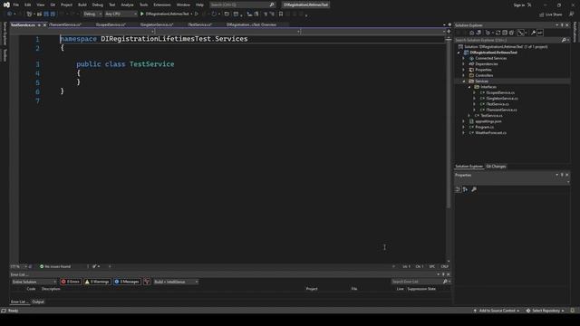Click the bookmark toolbar icon

click(281, 14)
